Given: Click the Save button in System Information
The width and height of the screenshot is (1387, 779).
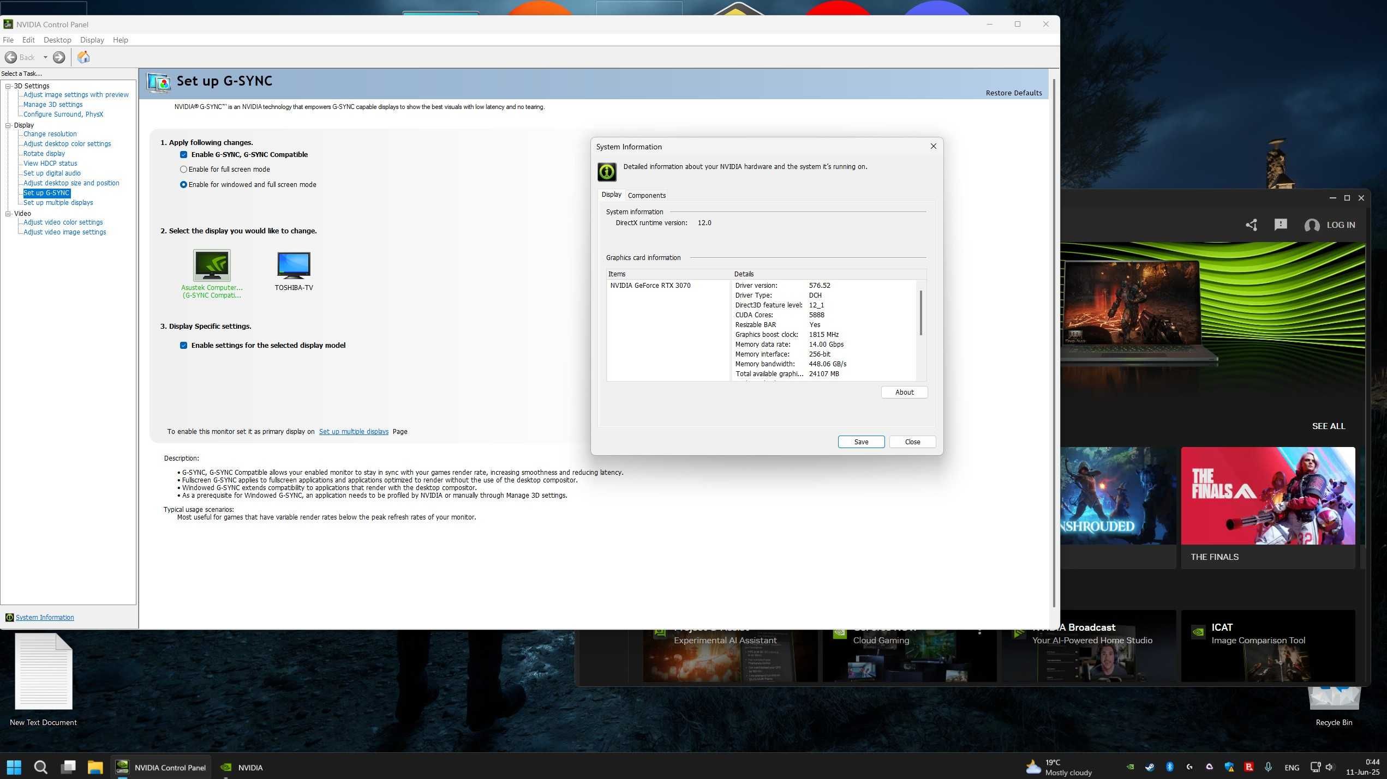Looking at the screenshot, I should [x=860, y=442].
